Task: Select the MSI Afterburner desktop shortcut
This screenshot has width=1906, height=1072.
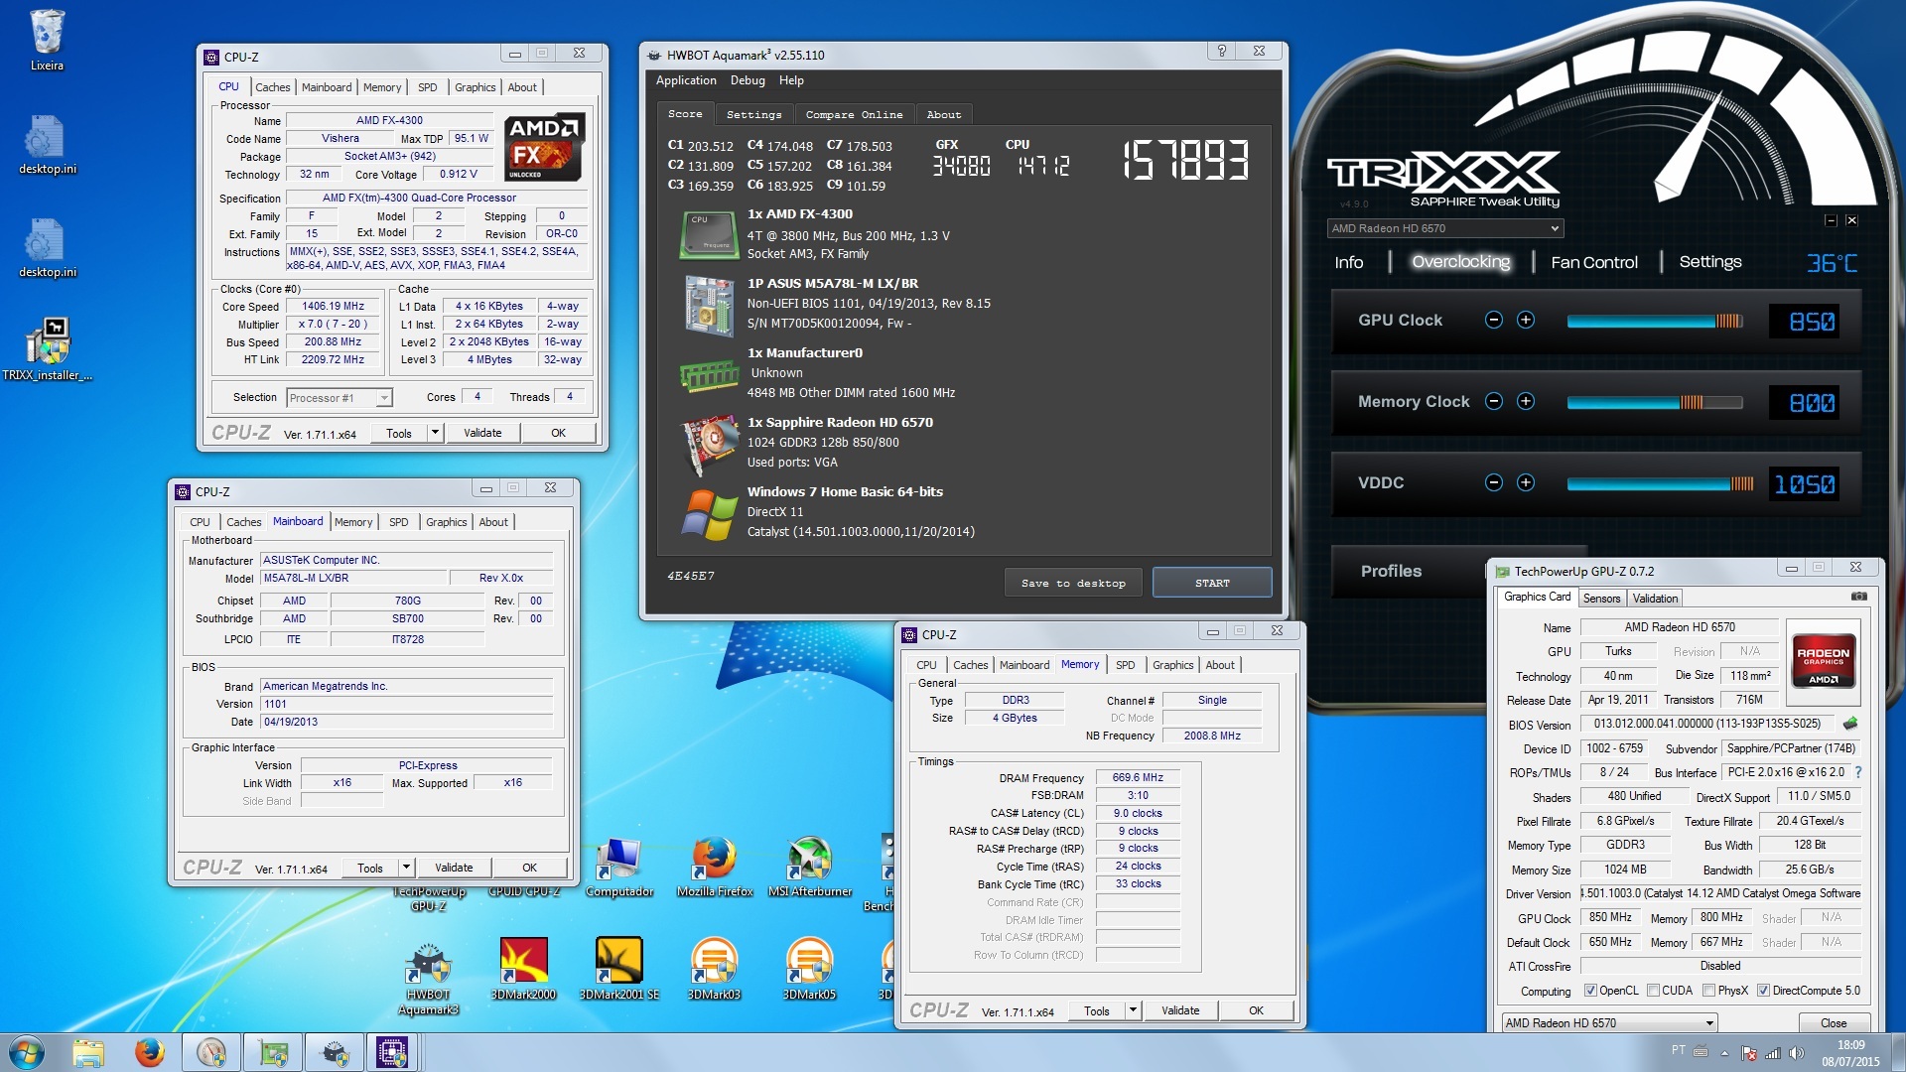Action: click(810, 868)
